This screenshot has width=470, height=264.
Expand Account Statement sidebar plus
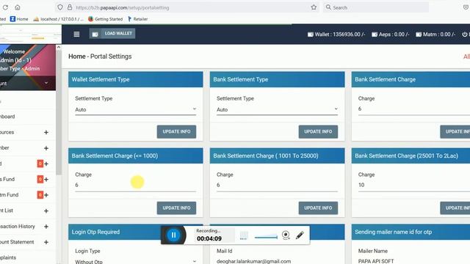click(x=46, y=242)
